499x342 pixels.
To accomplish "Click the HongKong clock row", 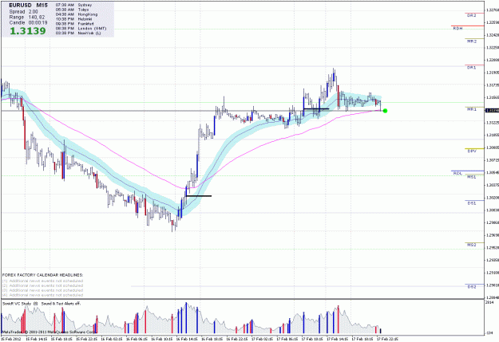I will point(77,14).
